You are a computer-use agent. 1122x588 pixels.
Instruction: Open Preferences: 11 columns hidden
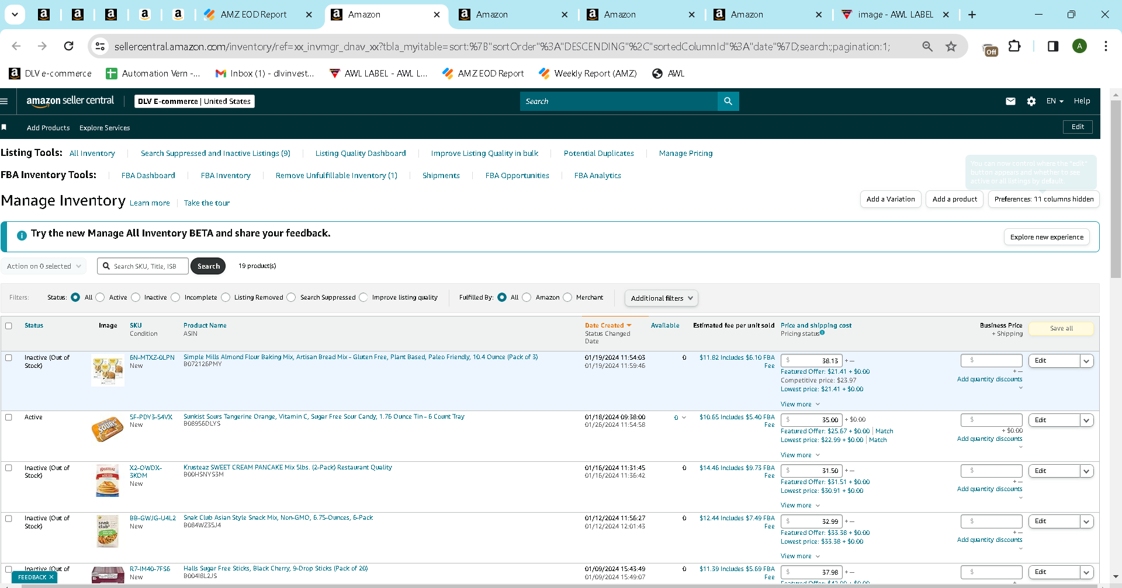pyautogui.click(x=1044, y=199)
